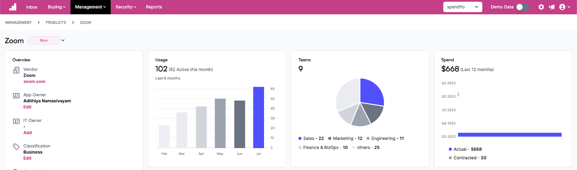The image size is (577, 170).
Task: Go to PRODUCTS breadcrumb
Action: coord(56,22)
